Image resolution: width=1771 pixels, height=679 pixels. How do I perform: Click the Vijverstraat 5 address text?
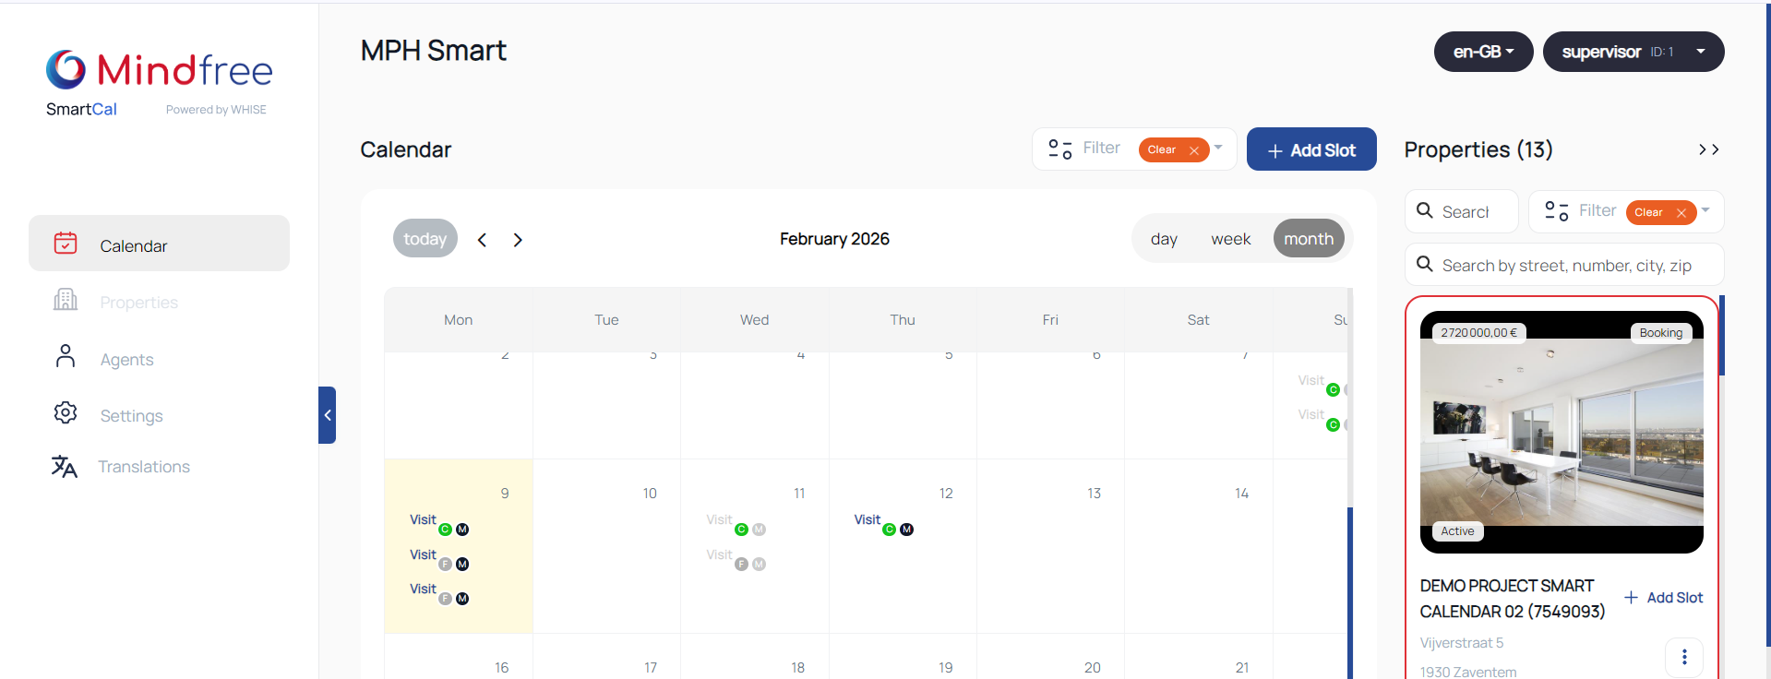(1462, 643)
